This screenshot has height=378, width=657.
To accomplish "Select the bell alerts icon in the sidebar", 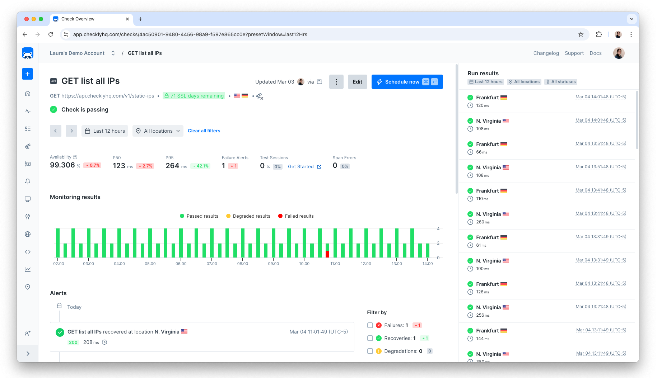I will pos(27,181).
